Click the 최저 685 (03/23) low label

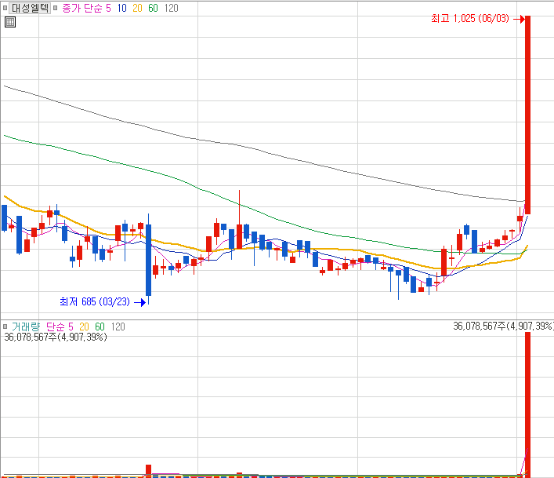click(x=95, y=302)
